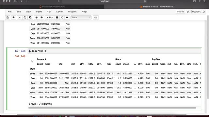
Task: Click the Can NaN std cell
Action: (x=67, y=83)
